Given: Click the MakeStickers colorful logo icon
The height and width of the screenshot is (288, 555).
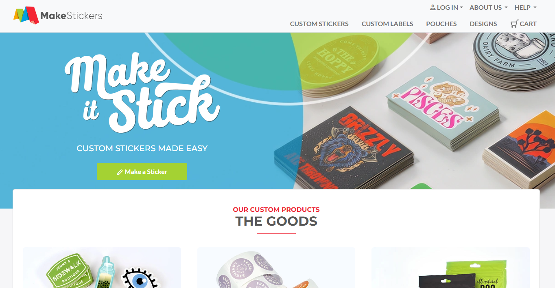Looking at the screenshot, I should point(26,15).
